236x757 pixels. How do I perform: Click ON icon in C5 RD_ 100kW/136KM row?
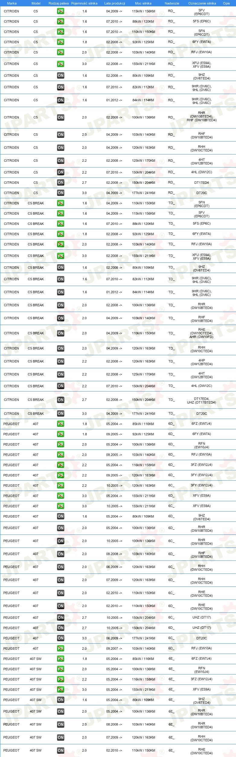click(x=61, y=118)
